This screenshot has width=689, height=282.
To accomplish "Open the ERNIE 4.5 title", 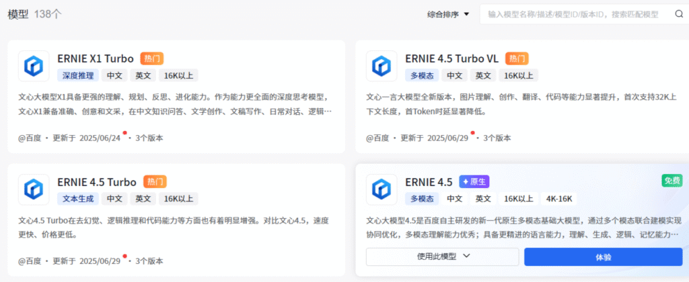I will click(429, 181).
